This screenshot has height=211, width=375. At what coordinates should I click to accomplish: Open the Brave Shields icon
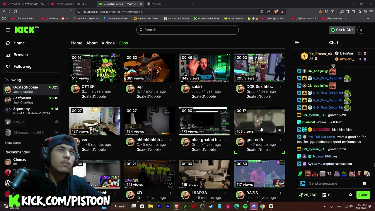276,12
